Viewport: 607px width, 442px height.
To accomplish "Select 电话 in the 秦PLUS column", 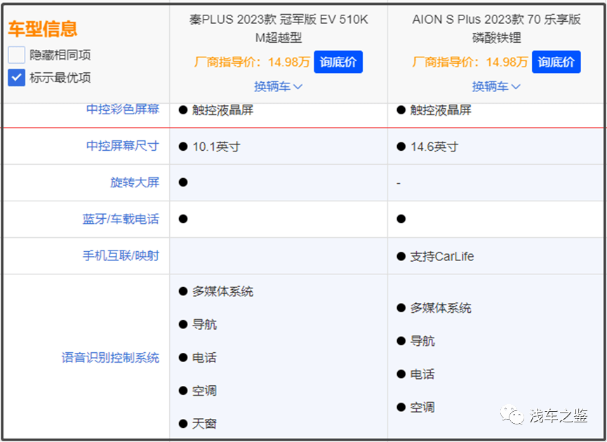I will (x=204, y=358).
